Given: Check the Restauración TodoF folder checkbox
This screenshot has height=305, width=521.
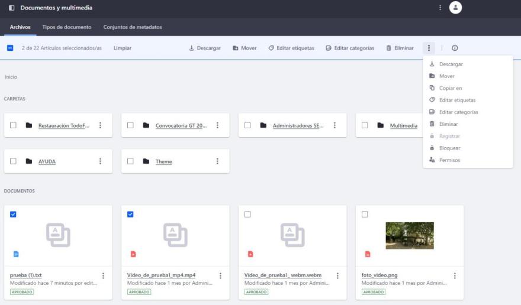Looking at the screenshot, I should pyautogui.click(x=13, y=125).
